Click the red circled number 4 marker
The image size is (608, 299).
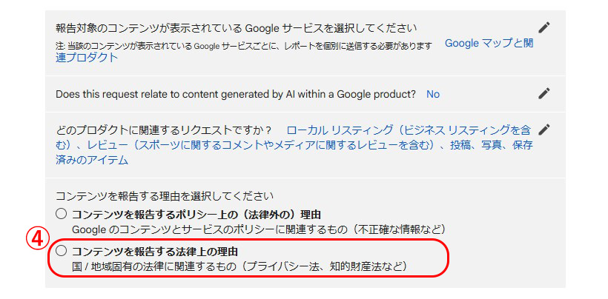point(36,241)
